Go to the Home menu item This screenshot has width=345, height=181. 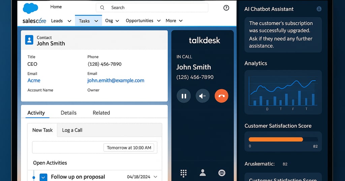pyautogui.click(x=56, y=7)
